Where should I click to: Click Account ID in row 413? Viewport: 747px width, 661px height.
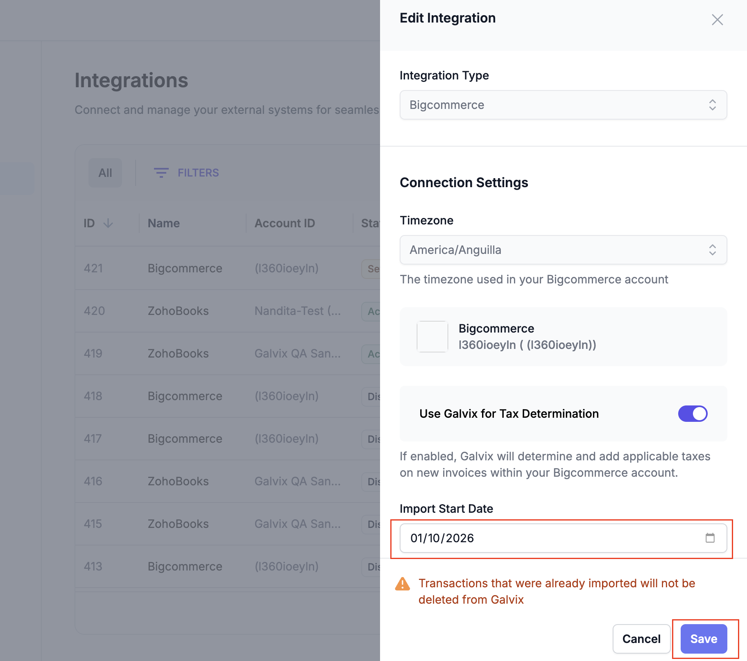coord(287,566)
